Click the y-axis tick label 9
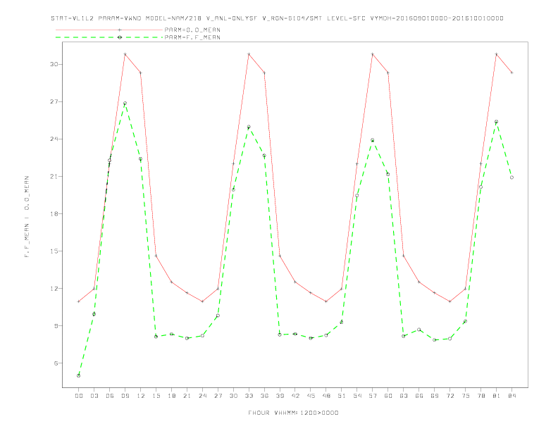558x431 pixels. click(56, 326)
